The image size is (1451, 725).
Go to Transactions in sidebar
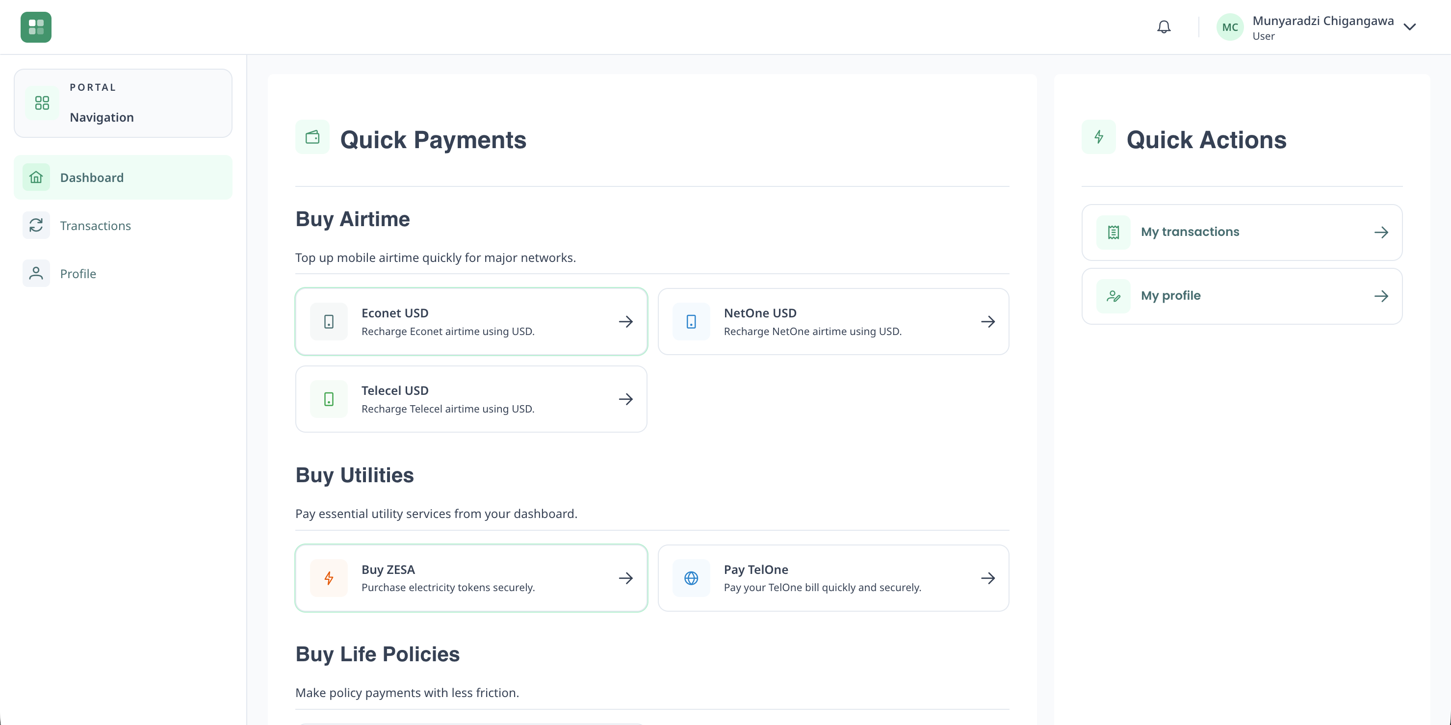tap(123, 225)
